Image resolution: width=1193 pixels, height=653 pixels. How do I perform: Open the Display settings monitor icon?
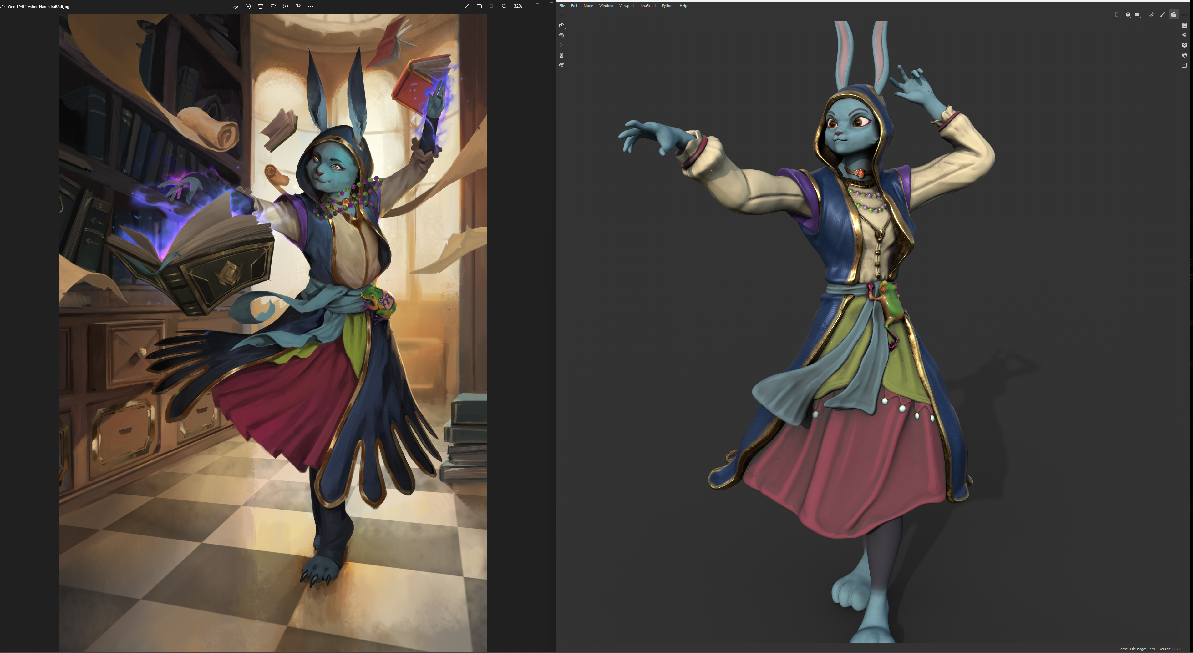[x=1184, y=45]
